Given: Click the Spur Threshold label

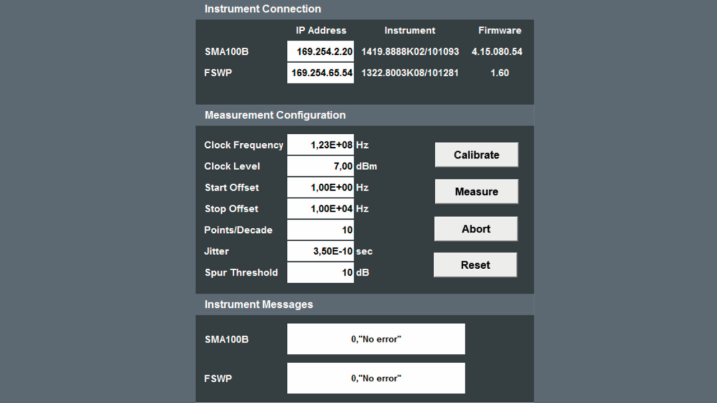Looking at the screenshot, I should coord(241,273).
